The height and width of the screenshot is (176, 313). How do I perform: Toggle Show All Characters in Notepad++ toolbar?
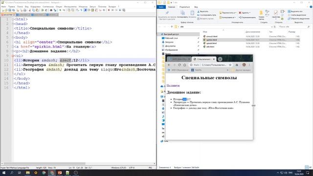point(81,10)
